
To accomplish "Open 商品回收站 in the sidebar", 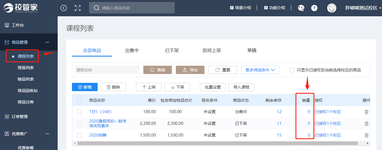I will coord(28,91).
